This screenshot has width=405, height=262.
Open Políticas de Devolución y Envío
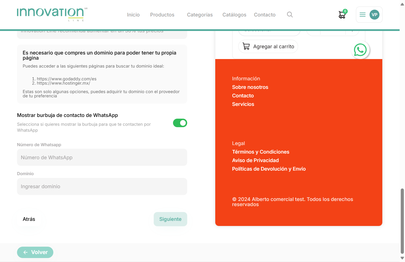point(269,169)
